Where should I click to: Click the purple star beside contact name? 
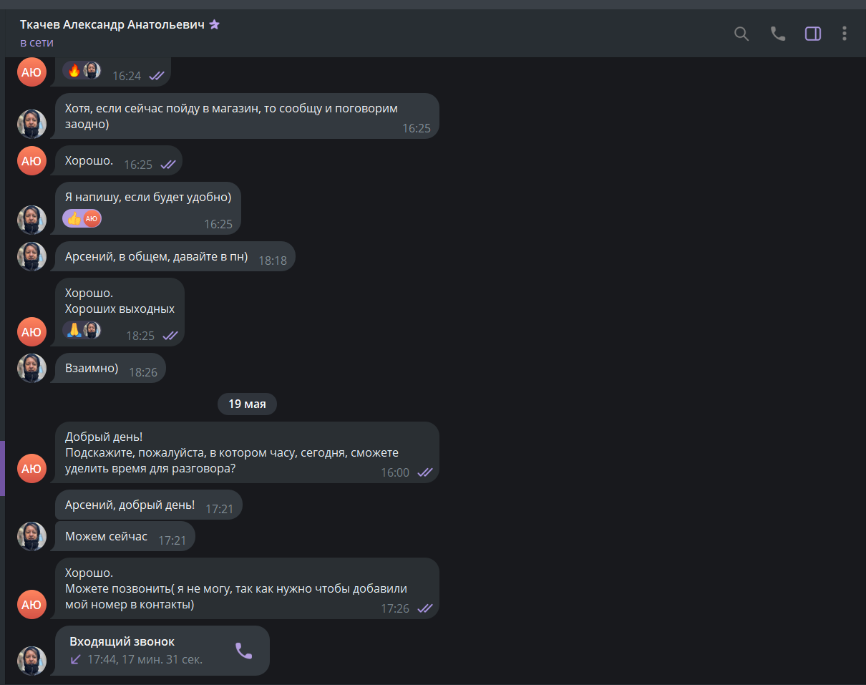pos(215,24)
